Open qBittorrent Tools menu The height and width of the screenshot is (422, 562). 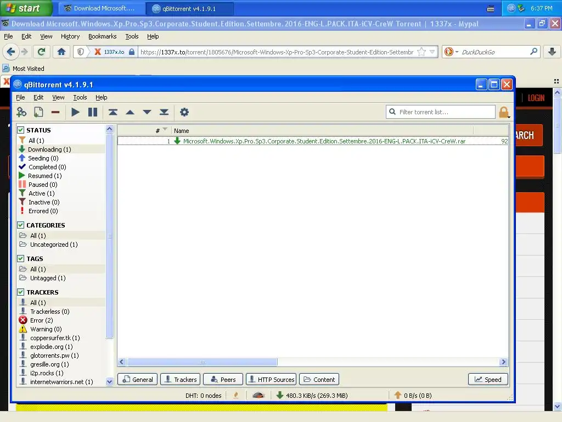tap(80, 97)
